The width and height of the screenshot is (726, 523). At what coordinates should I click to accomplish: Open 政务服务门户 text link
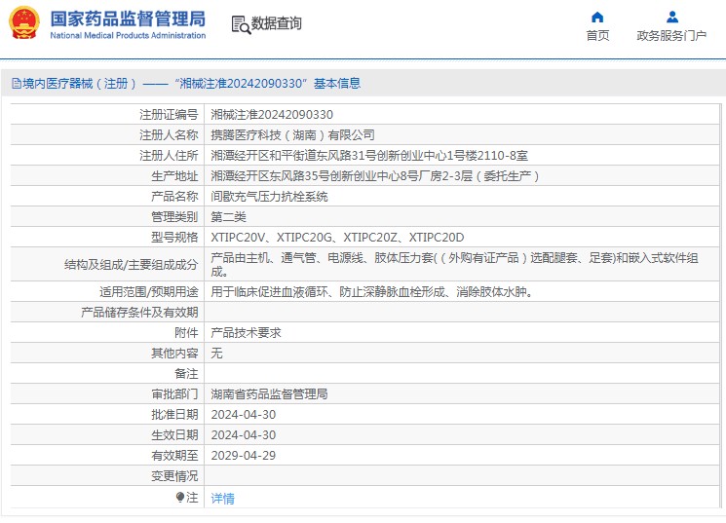(671, 36)
